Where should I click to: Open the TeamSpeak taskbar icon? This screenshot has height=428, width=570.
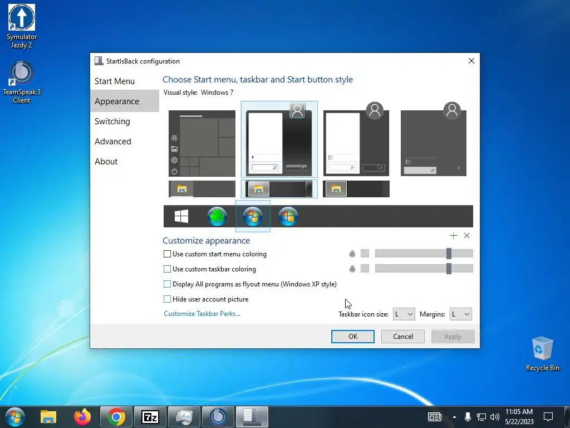218,417
